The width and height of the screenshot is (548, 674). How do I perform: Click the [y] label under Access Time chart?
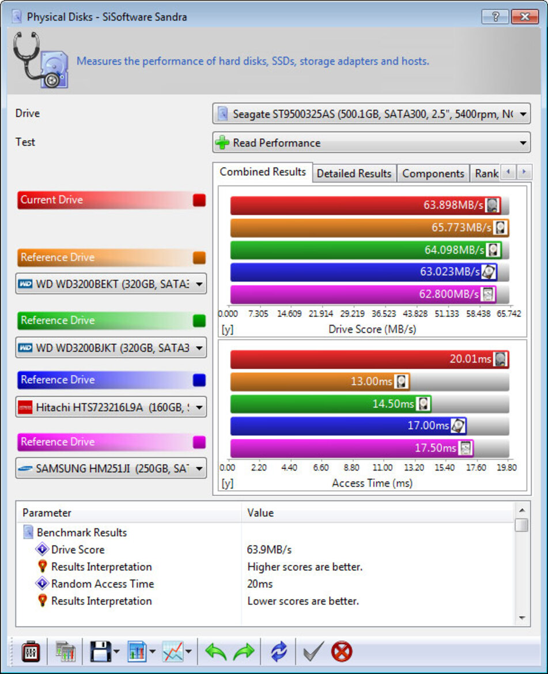tap(228, 483)
